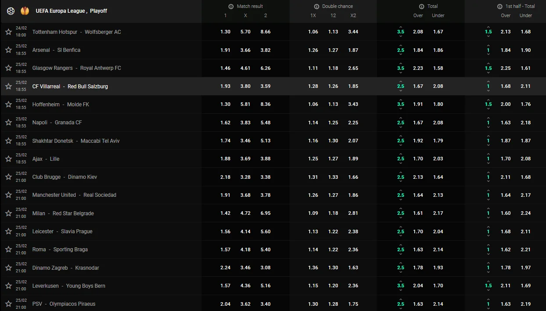Screen dimensions: 546x311
Task: Pick Over 2.5 at 1.63 for Roma match
Action: (418, 250)
